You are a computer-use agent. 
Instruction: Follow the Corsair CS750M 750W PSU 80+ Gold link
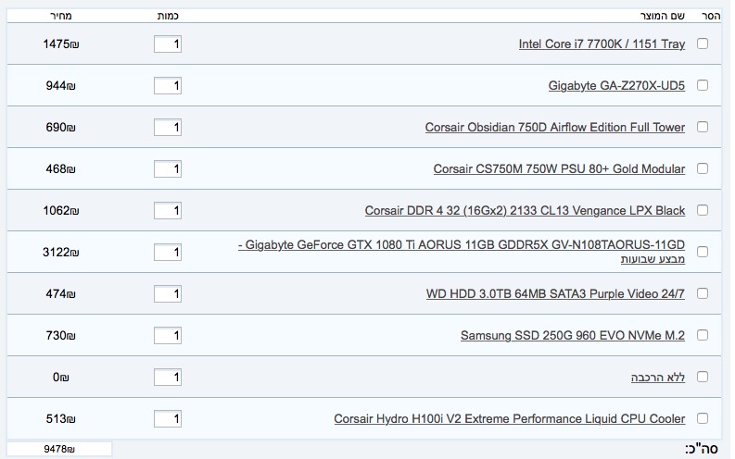(x=559, y=169)
